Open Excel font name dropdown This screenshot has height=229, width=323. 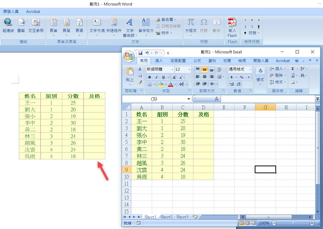tap(172, 70)
